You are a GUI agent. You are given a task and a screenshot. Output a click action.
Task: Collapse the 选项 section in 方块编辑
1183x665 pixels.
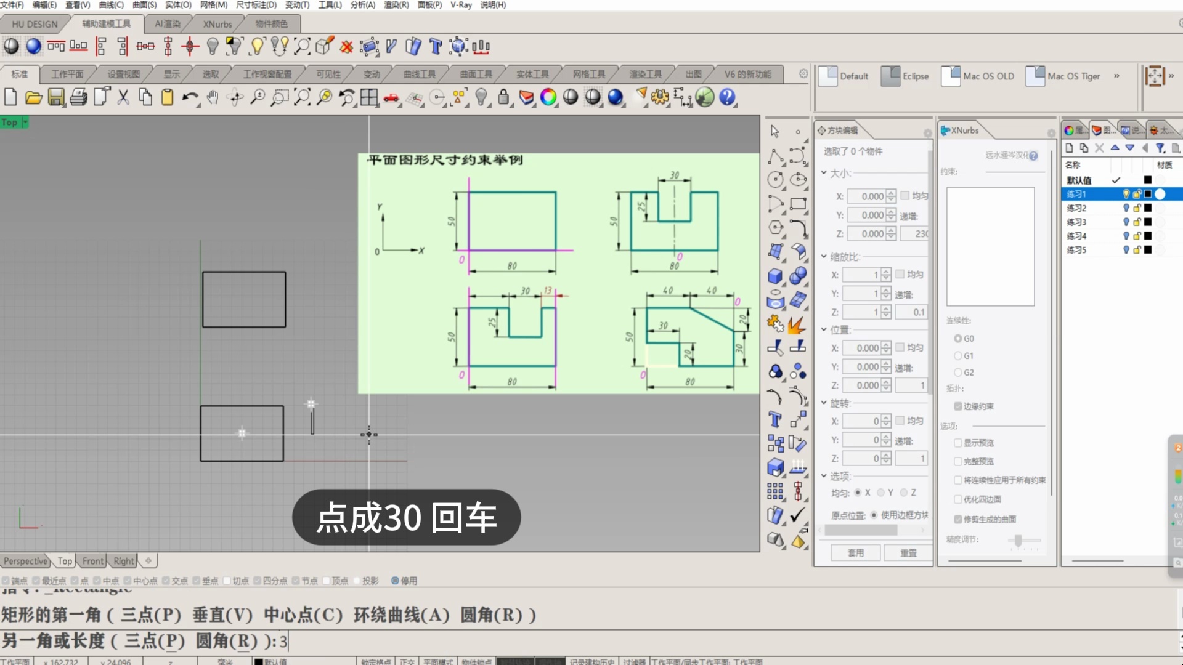(x=824, y=476)
